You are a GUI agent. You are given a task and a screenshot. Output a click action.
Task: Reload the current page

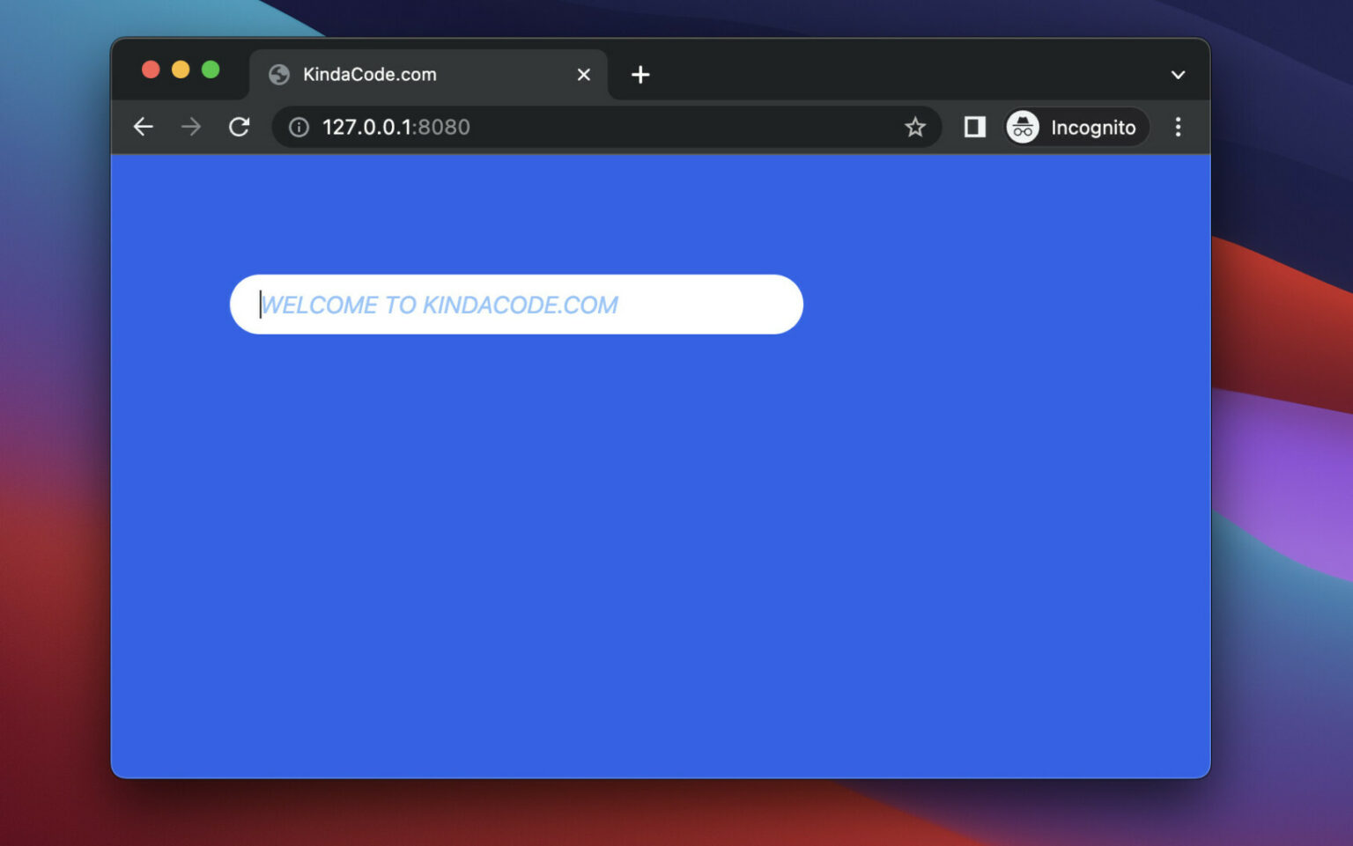(x=240, y=127)
